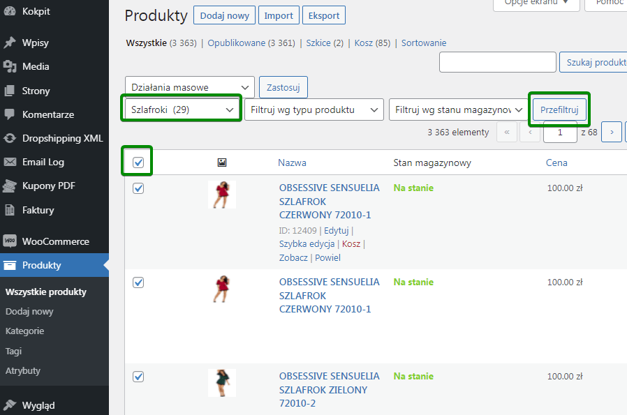Open the Szlafroki (29) category dropdown
Screen dimensions: 627x415
coord(182,110)
